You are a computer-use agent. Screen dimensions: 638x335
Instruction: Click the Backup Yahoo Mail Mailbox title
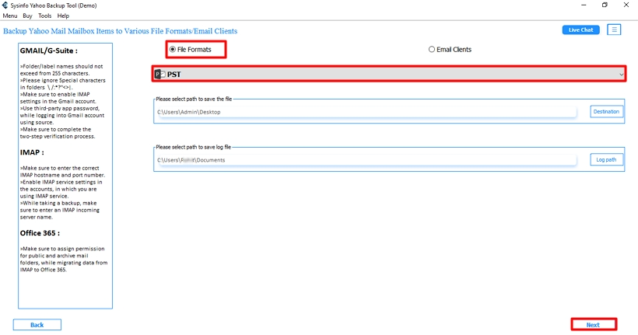[x=120, y=31]
